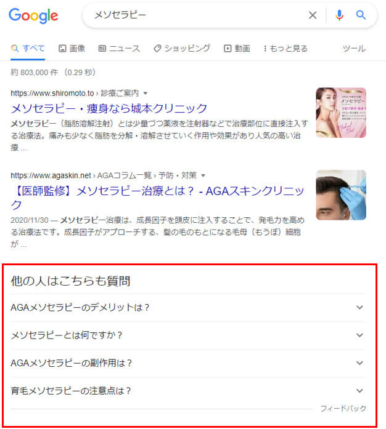Clear the search box with X icon
This screenshot has height=429, width=386.
click(x=313, y=15)
